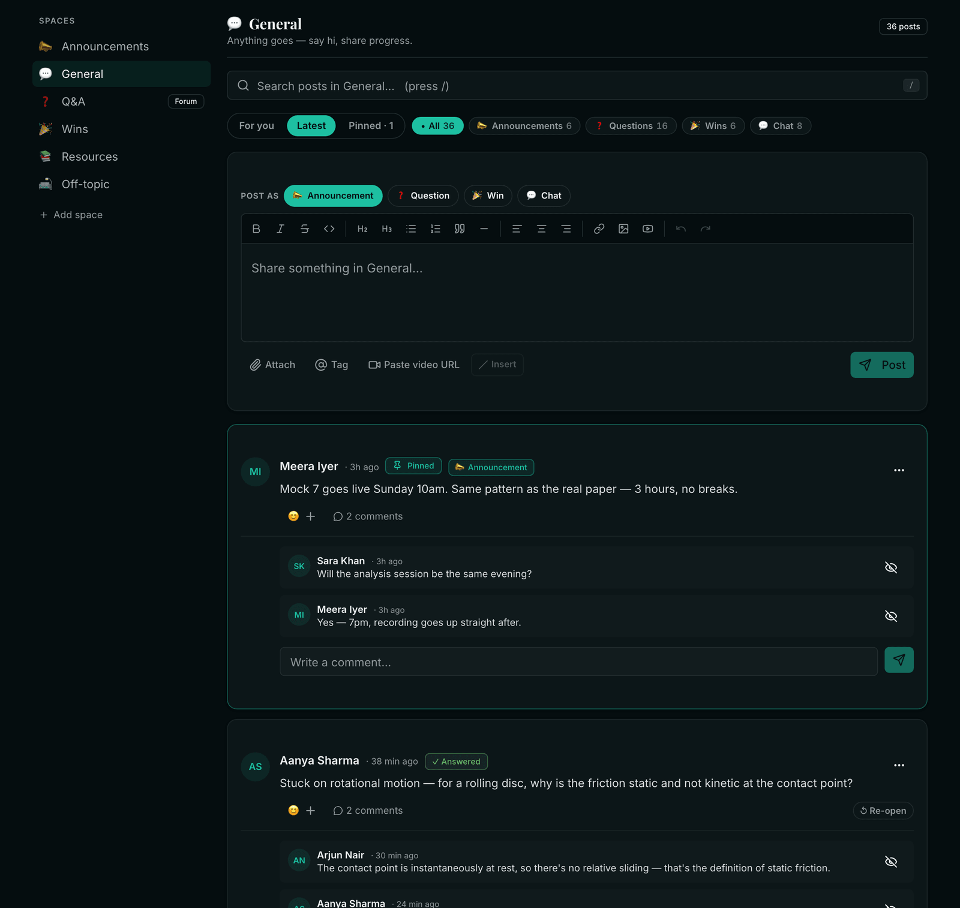Set Heading 2 style
The height and width of the screenshot is (908, 960).
point(362,228)
